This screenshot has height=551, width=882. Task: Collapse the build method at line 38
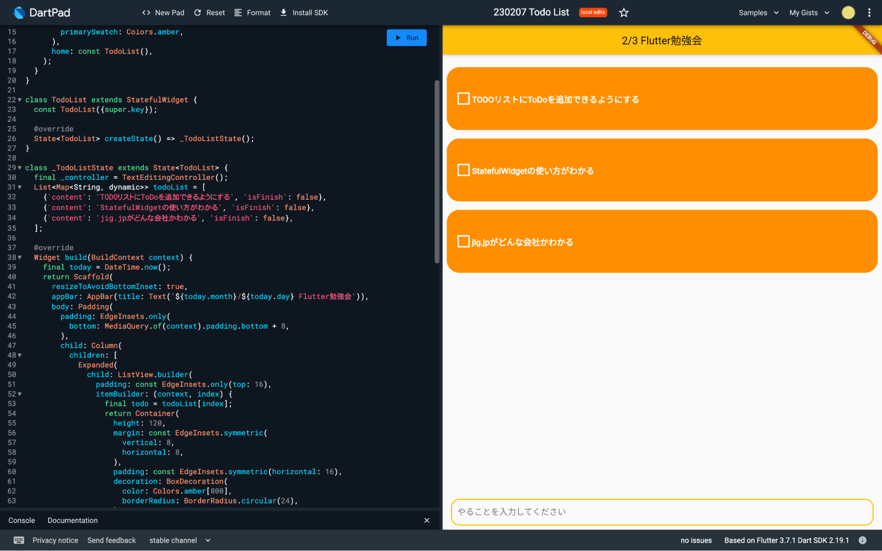tap(20, 257)
